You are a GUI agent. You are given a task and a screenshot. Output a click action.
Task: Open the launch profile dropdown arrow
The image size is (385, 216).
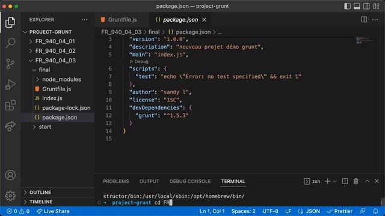click(334, 181)
